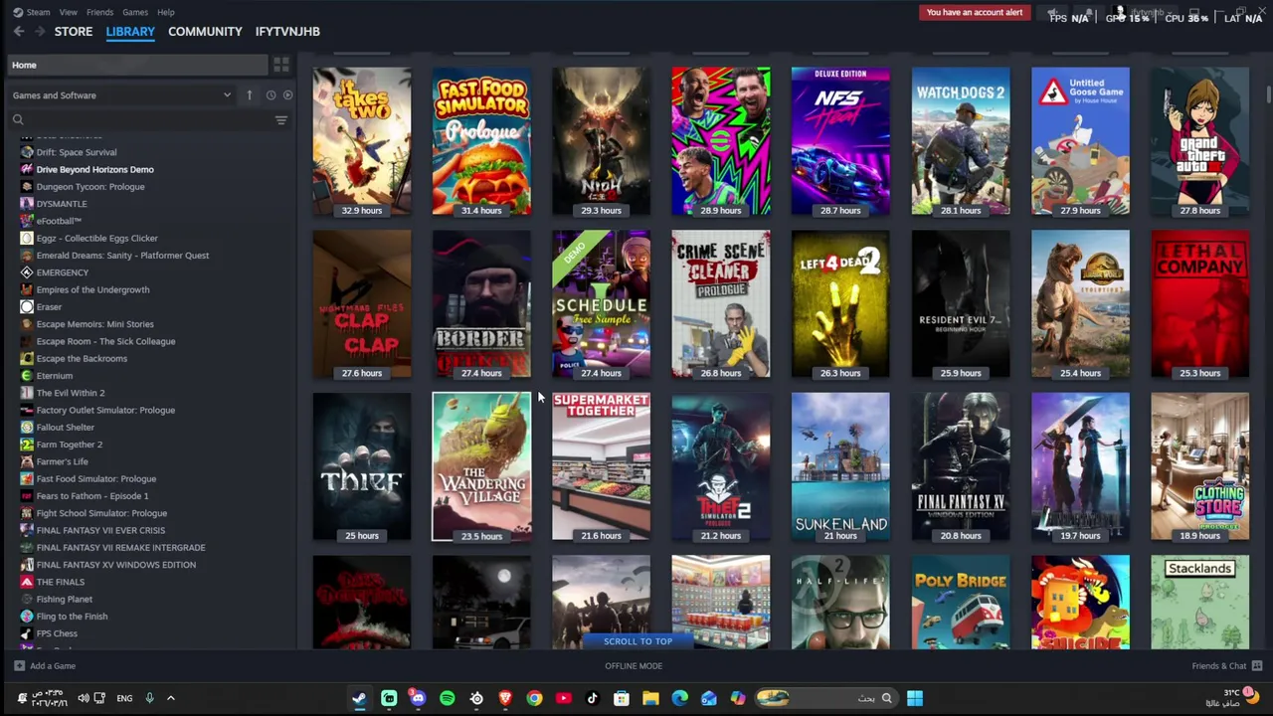Select FINAL FANTASY VII EVER CRISIS
The width and height of the screenshot is (1273, 716).
click(100, 530)
